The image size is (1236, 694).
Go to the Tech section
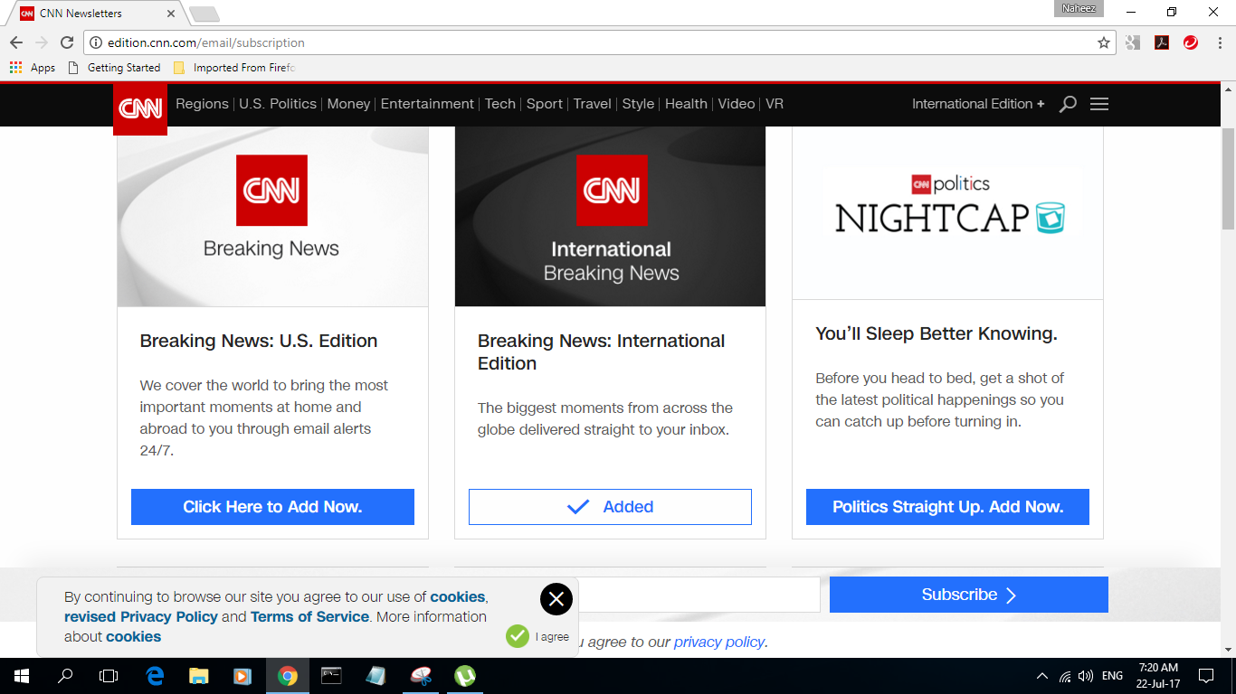[499, 104]
